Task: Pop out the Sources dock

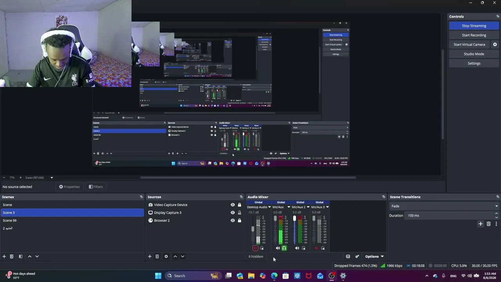Action: (241, 197)
